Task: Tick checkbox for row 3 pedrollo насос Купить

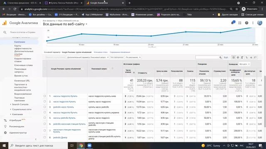Action: point(45,107)
